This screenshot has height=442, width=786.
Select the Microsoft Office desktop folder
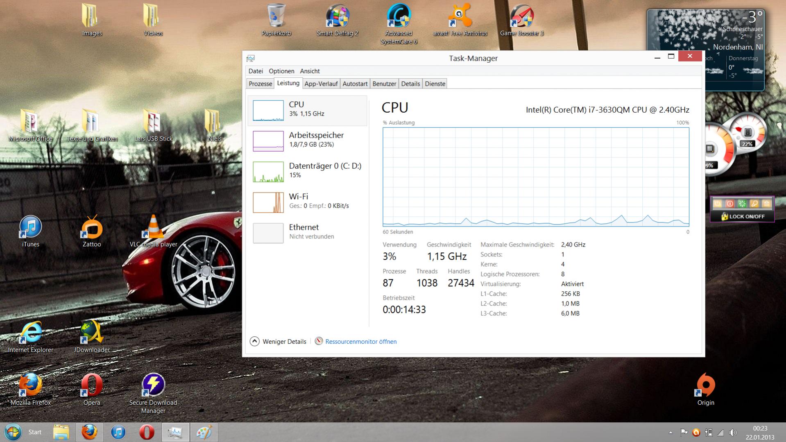click(31, 125)
